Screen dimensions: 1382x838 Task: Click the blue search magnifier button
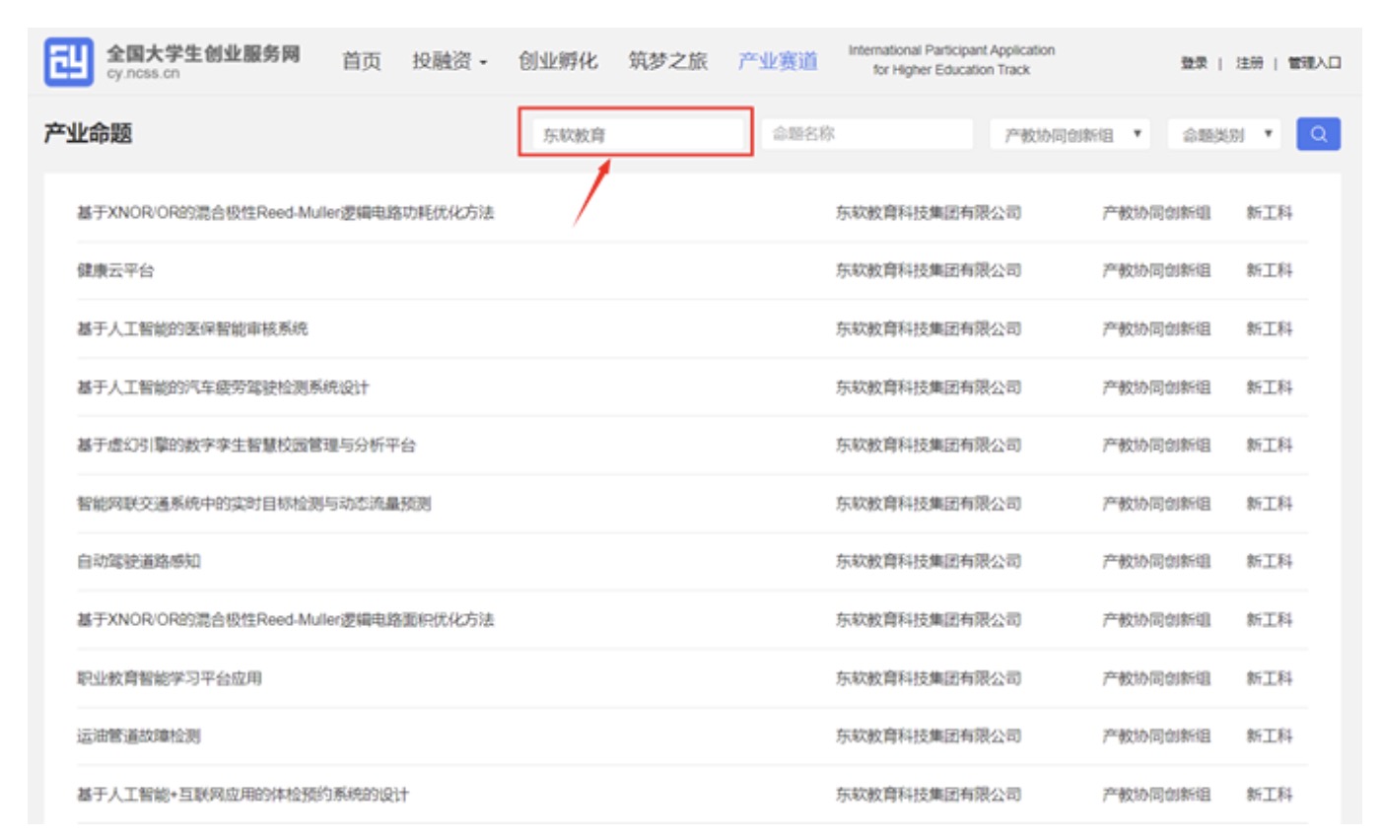click(x=1318, y=134)
